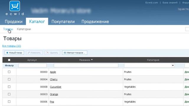This screenshot has height=106, width=189.
Task: Open the Cherry product link
Action: coord(54,79)
